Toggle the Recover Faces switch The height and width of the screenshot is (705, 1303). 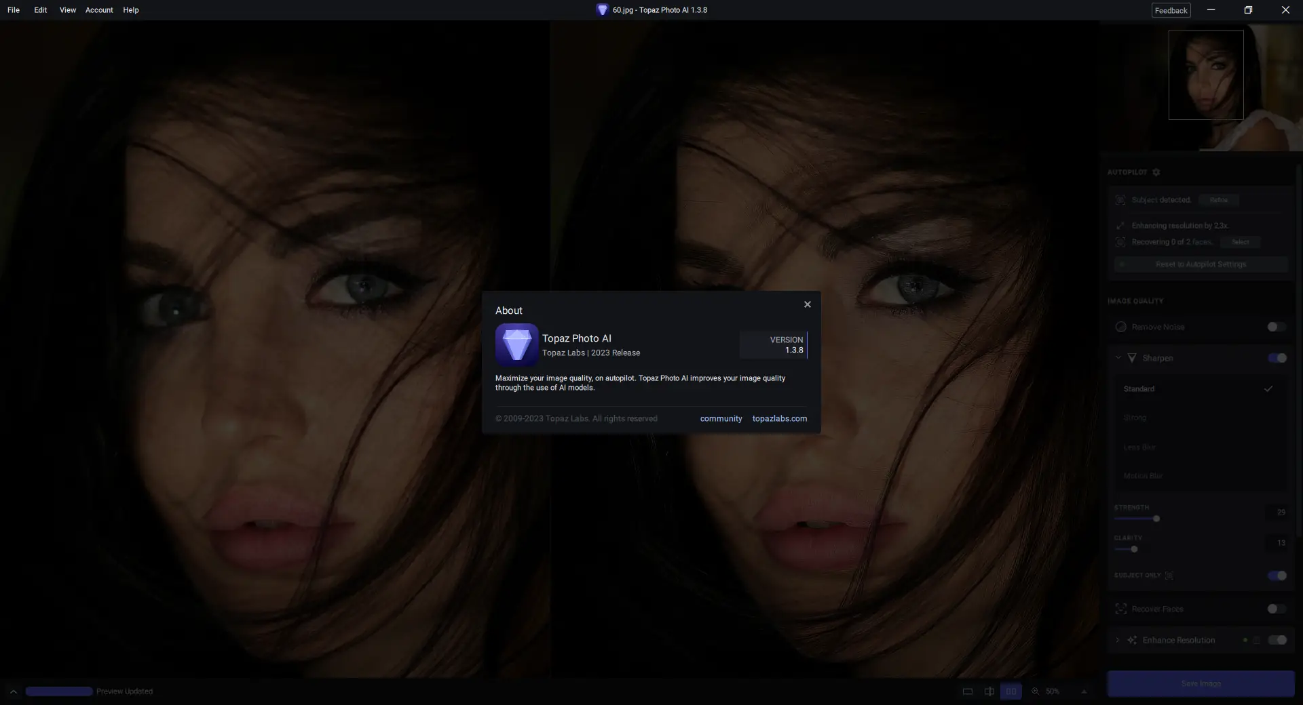point(1277,609)
